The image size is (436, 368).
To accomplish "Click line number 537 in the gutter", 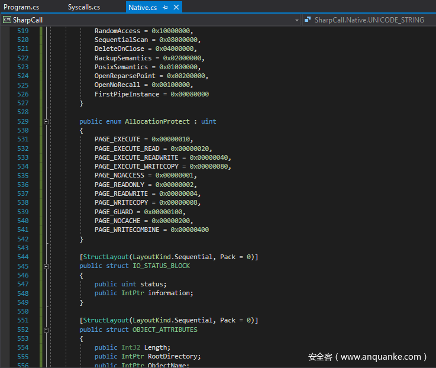I will pos(22,193).
